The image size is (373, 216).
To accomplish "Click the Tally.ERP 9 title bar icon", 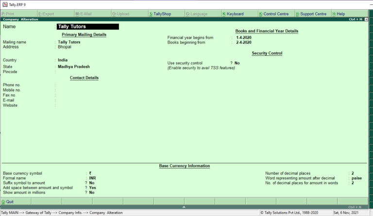I will coord(5,4).
